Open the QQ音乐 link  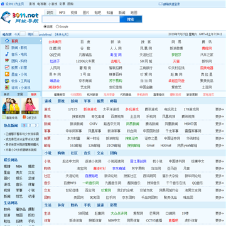pos(198,183)
